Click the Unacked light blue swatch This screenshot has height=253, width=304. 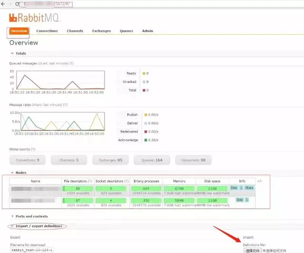coord(144,82)
